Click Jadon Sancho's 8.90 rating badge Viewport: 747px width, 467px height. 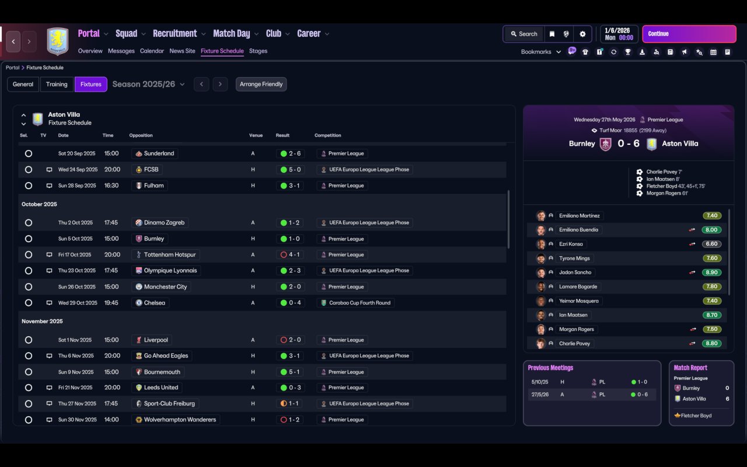[712, 273]
